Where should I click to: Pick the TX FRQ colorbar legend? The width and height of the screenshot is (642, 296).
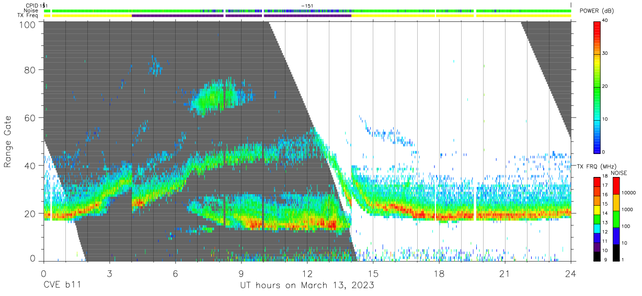(x=597, y=219)
